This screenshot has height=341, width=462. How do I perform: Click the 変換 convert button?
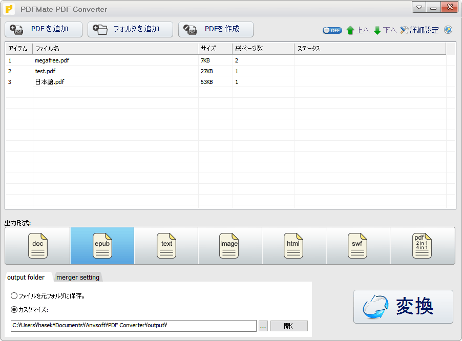tap(403, 307)
